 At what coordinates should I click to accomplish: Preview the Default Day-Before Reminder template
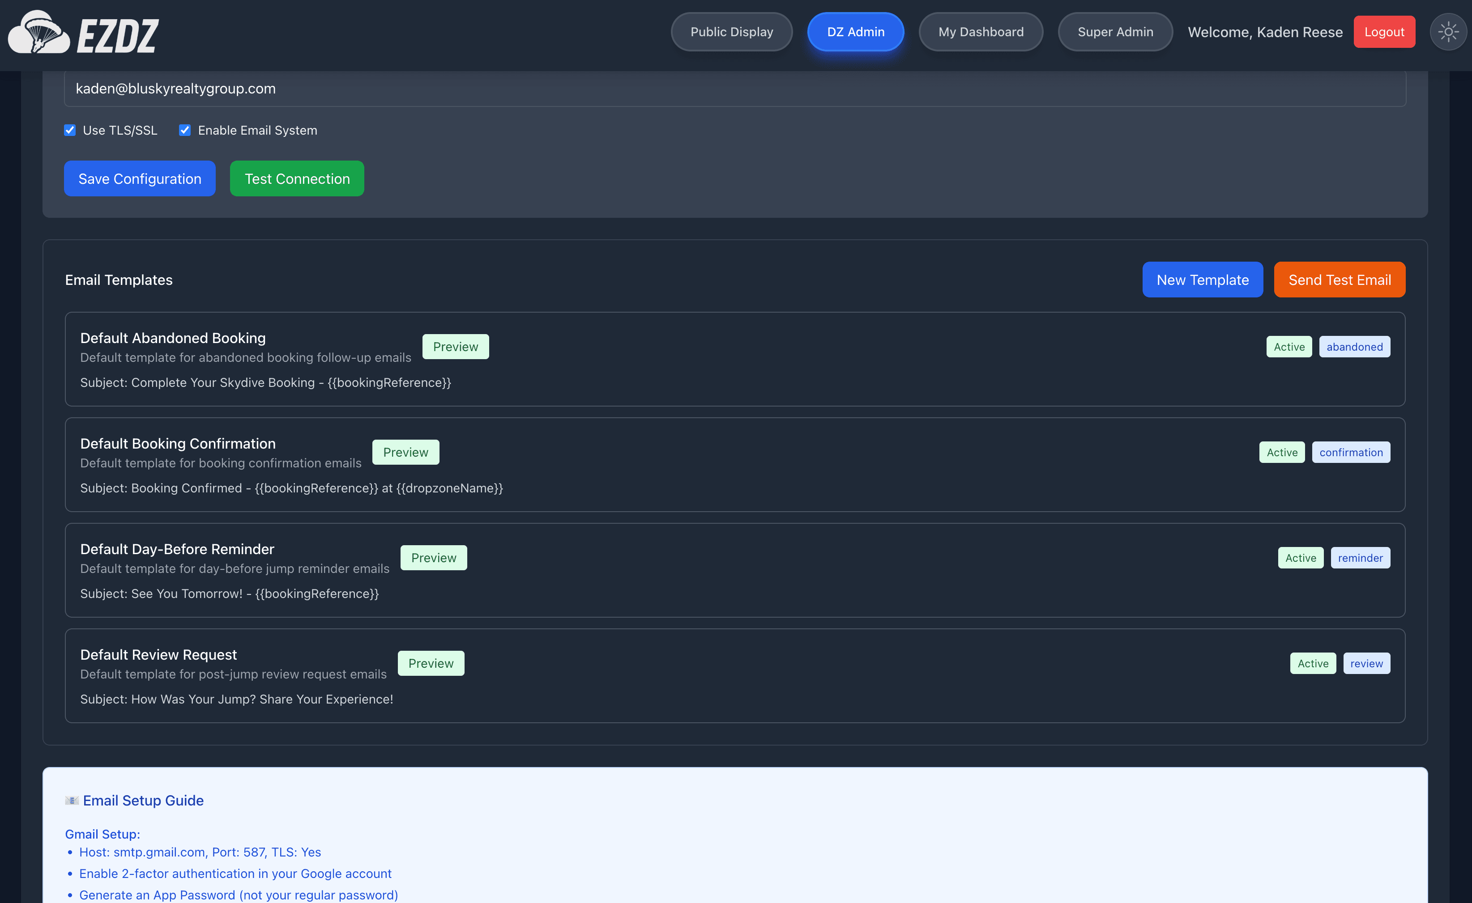[434, 557]
